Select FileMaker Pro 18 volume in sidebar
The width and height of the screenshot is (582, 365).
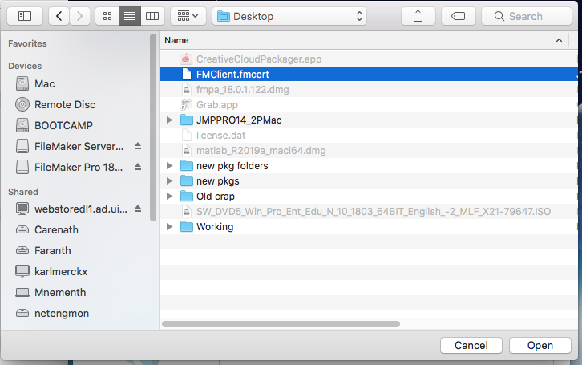coord(71,167)
